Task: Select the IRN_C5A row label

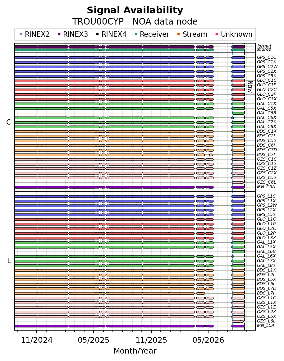Action: tap(266, 187)
